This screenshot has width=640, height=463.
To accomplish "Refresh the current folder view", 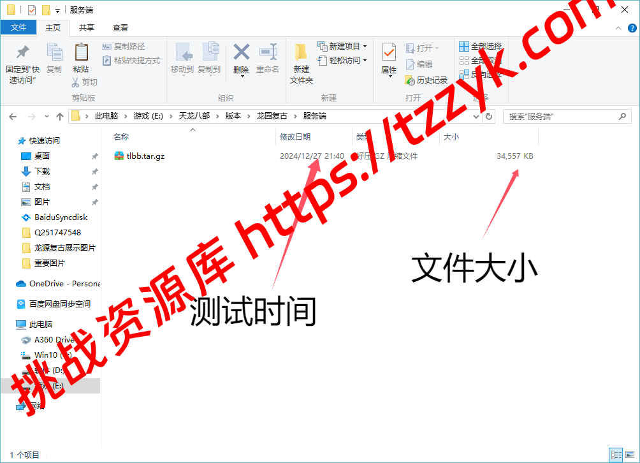I will click(489, 117).
